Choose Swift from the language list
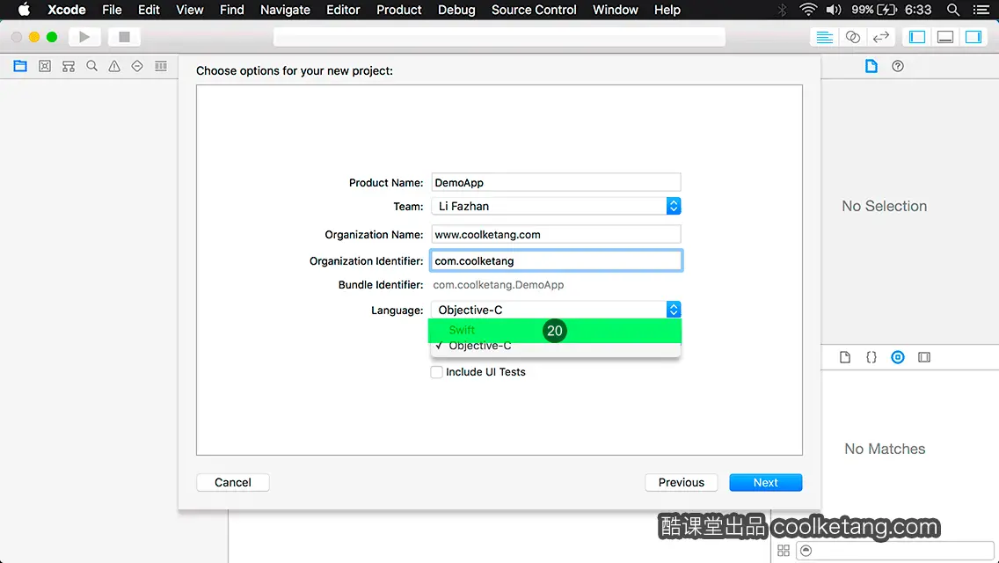 (555, 330)
